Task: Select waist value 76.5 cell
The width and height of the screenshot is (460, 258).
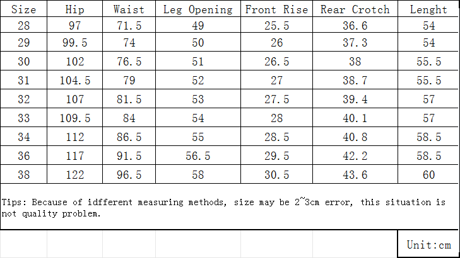Action: [129, 61]
